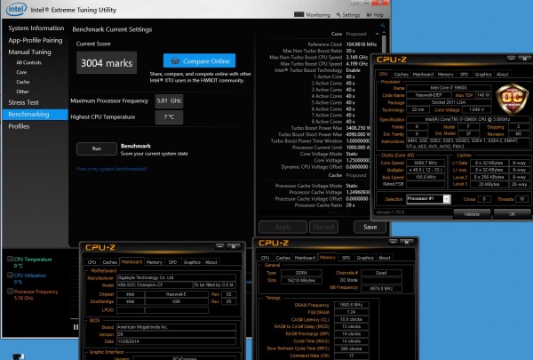Open the Stress Test section
The image size is (533, 360).
[x=24, y=103]
